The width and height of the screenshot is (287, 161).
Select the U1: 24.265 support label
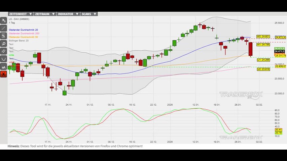coord(263,60)
